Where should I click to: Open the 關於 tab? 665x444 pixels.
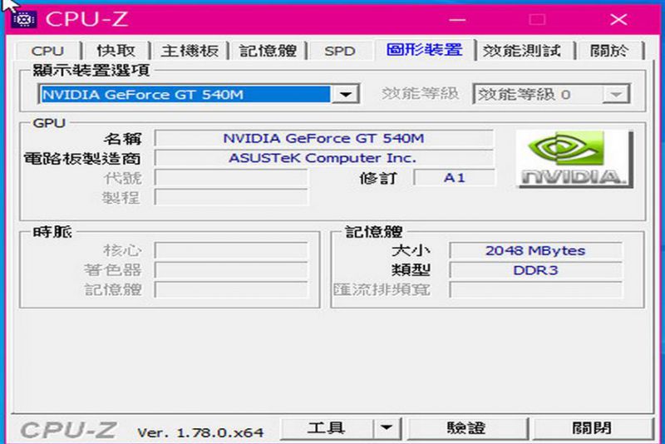click(609, 51)
